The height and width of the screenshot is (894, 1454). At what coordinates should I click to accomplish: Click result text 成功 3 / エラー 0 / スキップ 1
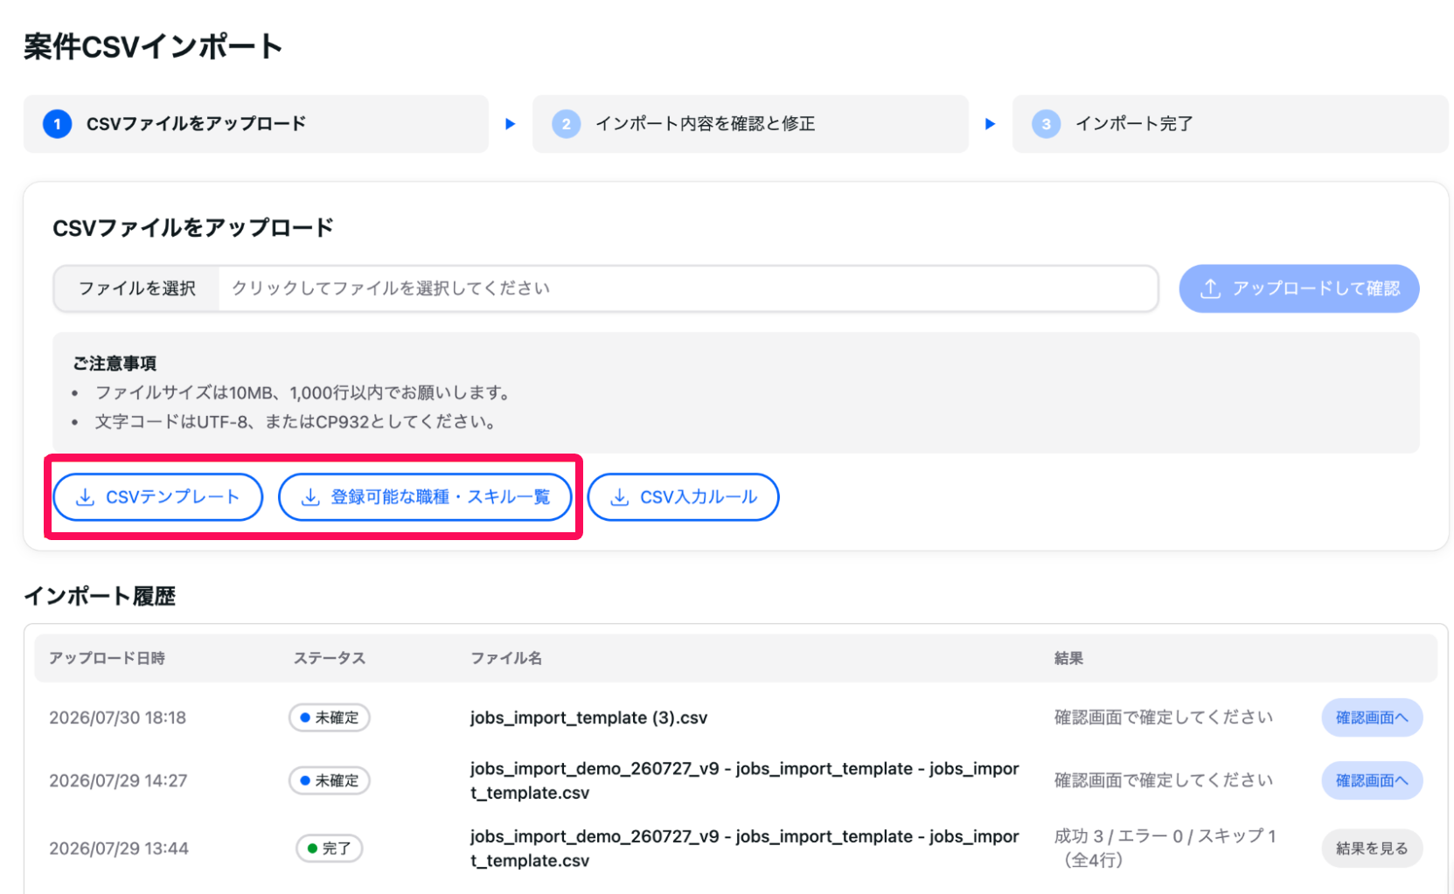(x=1165, y=836)
